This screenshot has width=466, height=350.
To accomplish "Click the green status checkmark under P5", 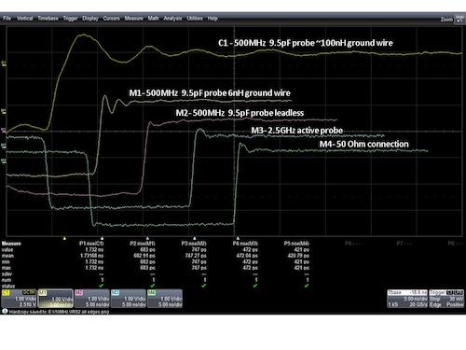I will pyautogui.click(x=307, y=286).
